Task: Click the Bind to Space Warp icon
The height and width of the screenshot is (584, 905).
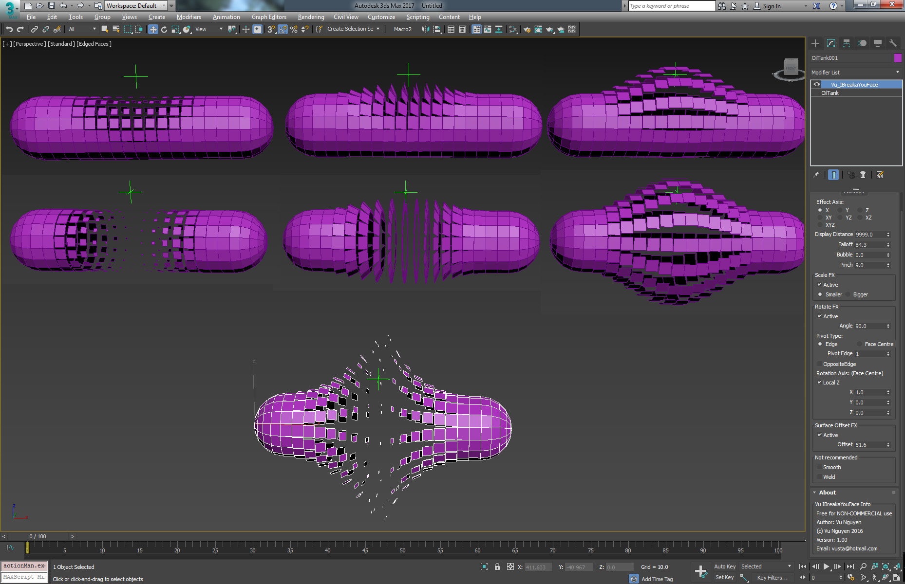Action: (x=57, y=29)
